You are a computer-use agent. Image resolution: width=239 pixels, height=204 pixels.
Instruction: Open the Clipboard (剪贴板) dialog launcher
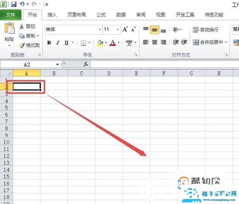click(x=39, y=54)
